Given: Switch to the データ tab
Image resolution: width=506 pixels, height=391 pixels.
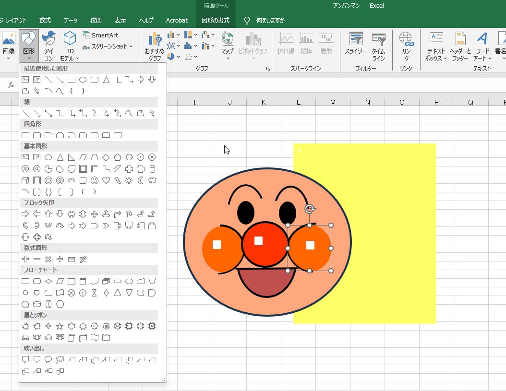Looking at the screenshot, I should (x=71, y=20).
